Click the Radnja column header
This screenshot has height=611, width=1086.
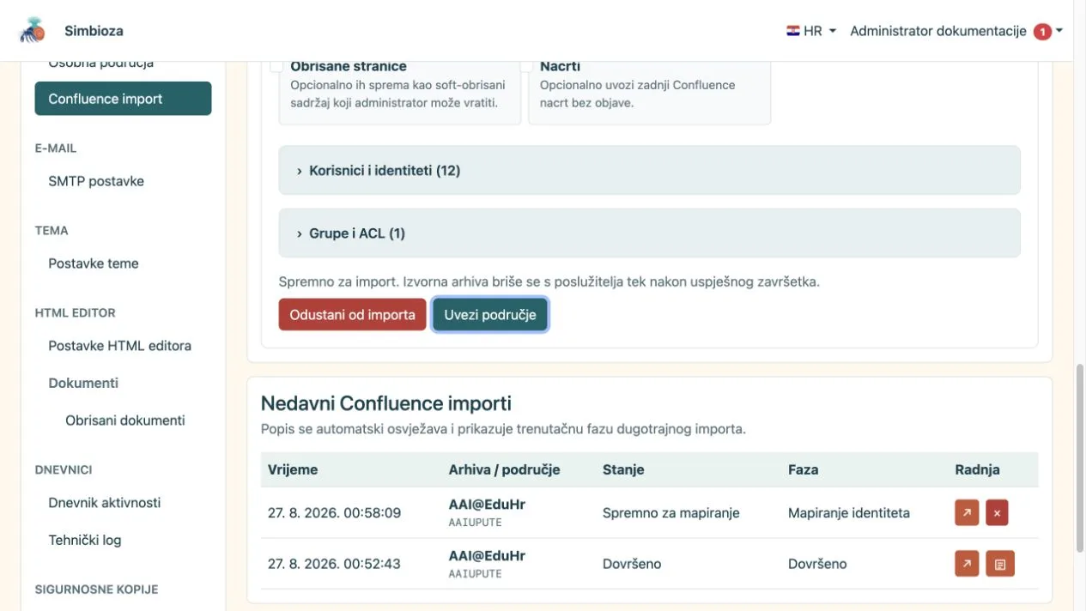pos(977,469)
